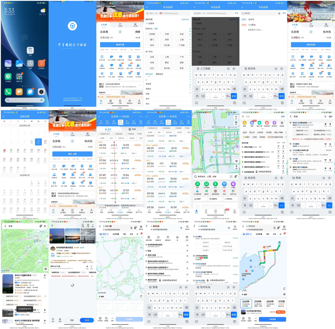Tap 前往 on the 人工智能 keyboard
Image resolution: width=335 pixels, height=329 pixels.
(x=234, y=96)
